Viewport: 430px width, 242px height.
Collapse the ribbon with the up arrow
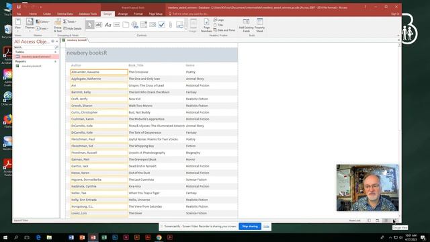398,35
